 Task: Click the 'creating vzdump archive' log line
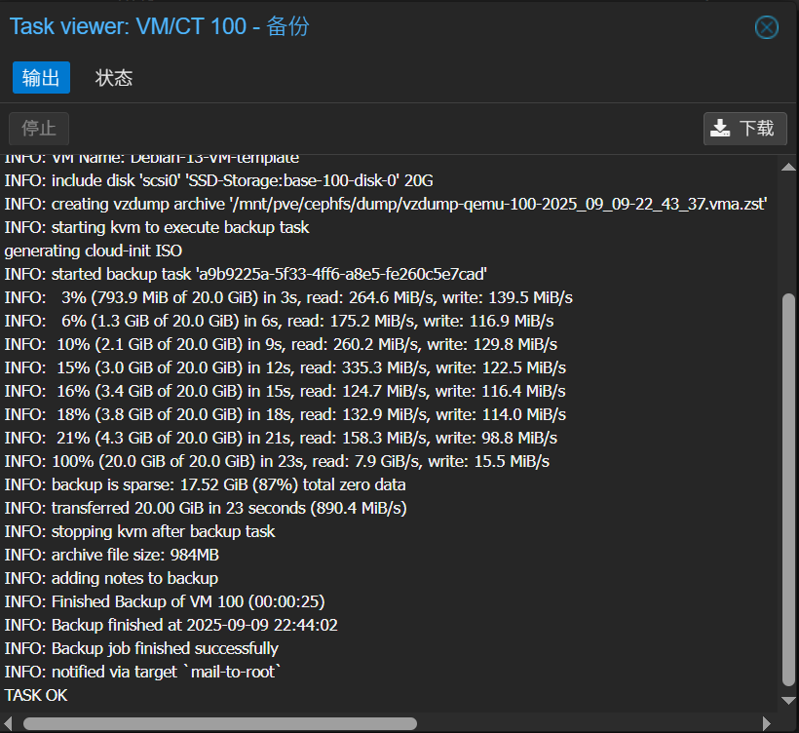(x=386, y=204)
